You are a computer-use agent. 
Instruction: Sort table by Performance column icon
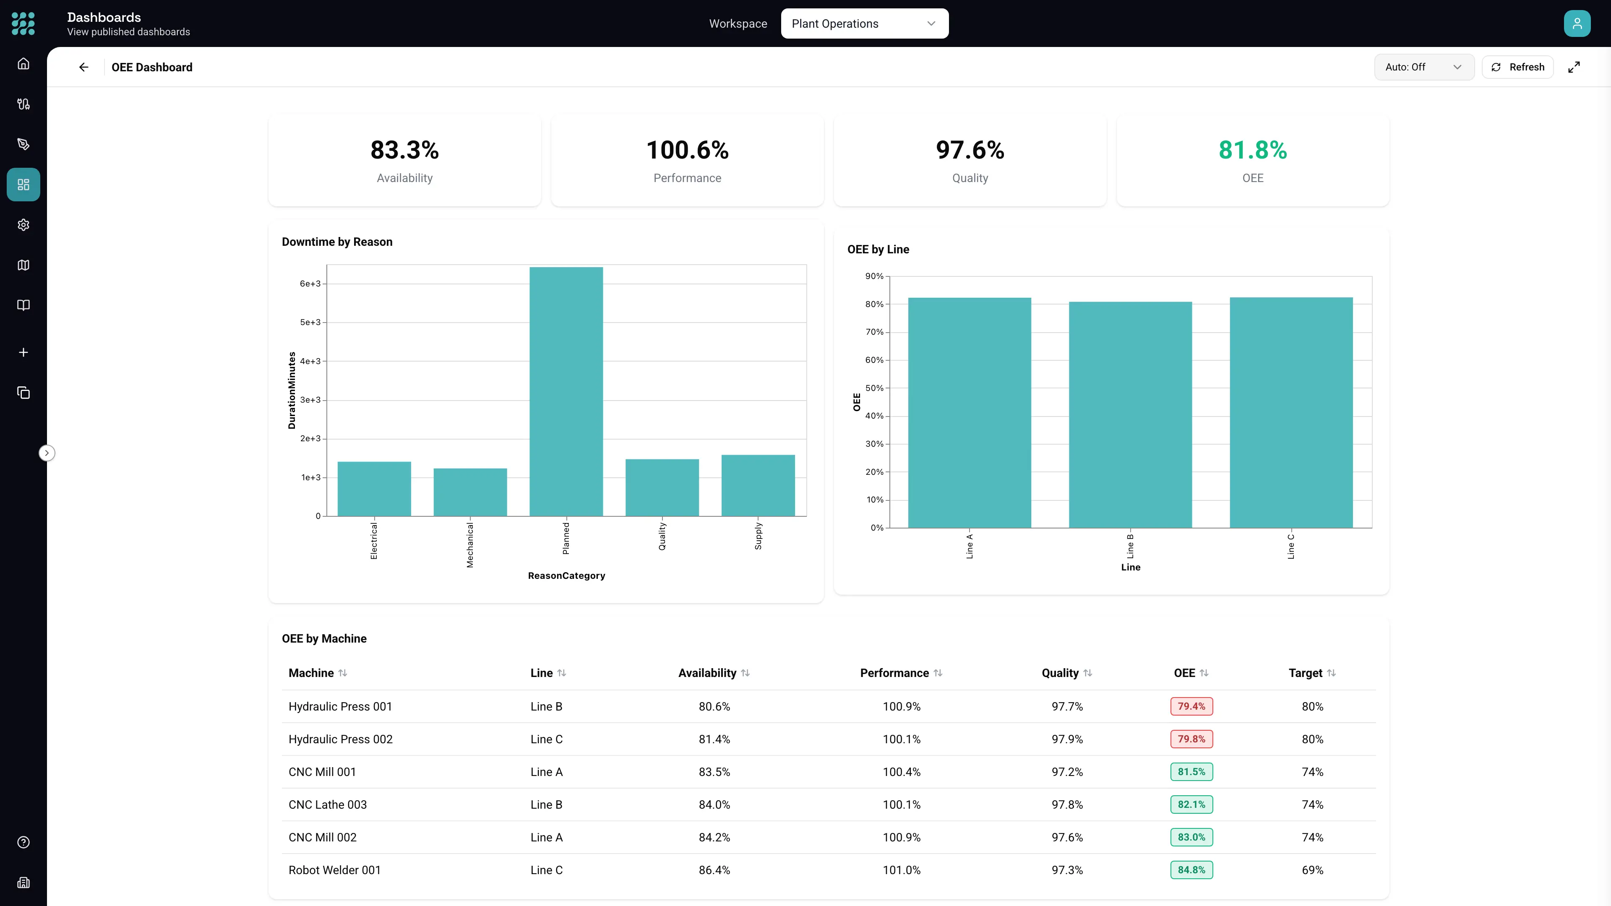(x=938, y=673)
